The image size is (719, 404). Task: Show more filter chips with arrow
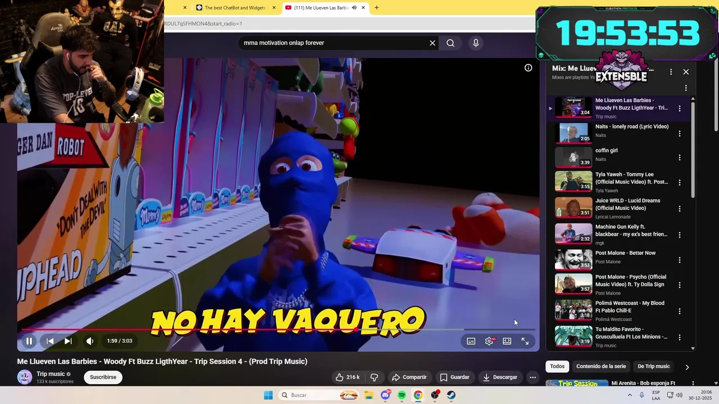coord(687,367)
